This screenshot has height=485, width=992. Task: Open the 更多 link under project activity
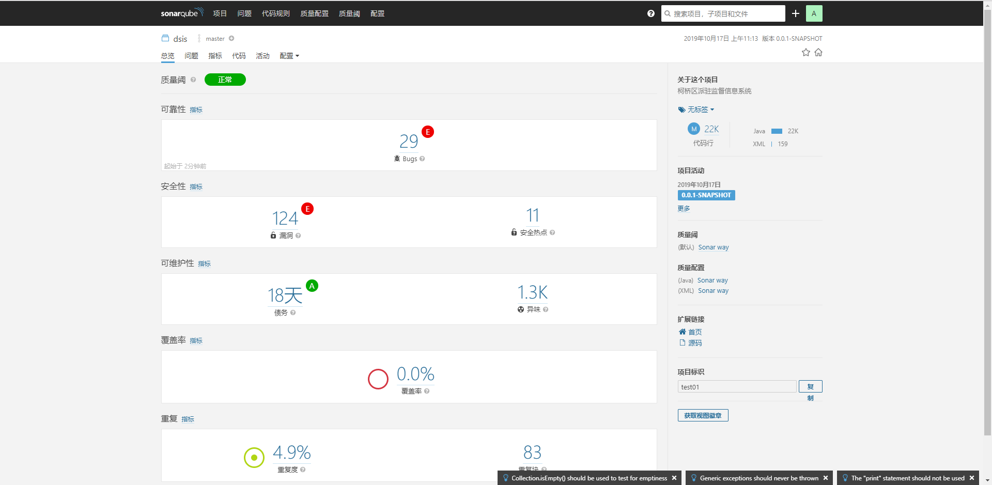pos(684,208)
